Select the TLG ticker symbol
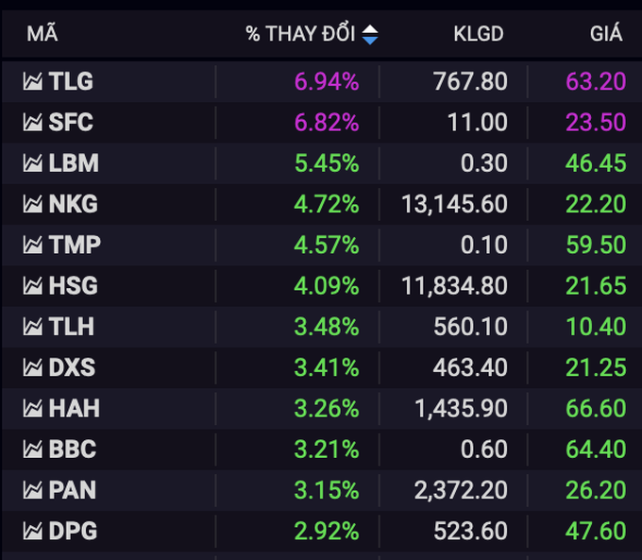The height and width of the screenshot is (560, 642). pyautogui.click(x=71, y=81)
